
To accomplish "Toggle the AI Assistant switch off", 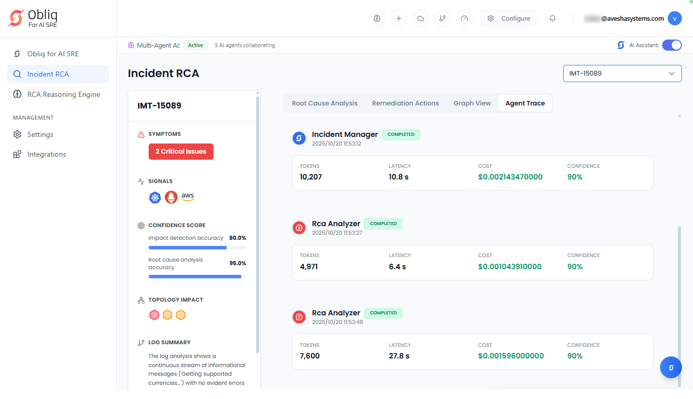I will click(x=672, y=45).
